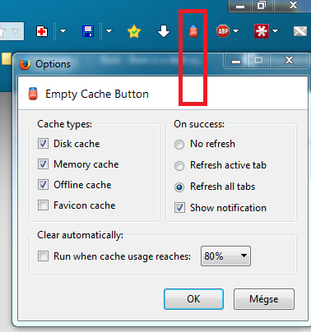Minimize the Options dialog window
Image resolution: width=311 pixels, height=332 pixels.
(x=236, y=60)
